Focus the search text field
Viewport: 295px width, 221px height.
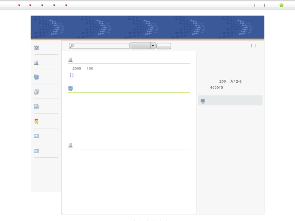99,46
